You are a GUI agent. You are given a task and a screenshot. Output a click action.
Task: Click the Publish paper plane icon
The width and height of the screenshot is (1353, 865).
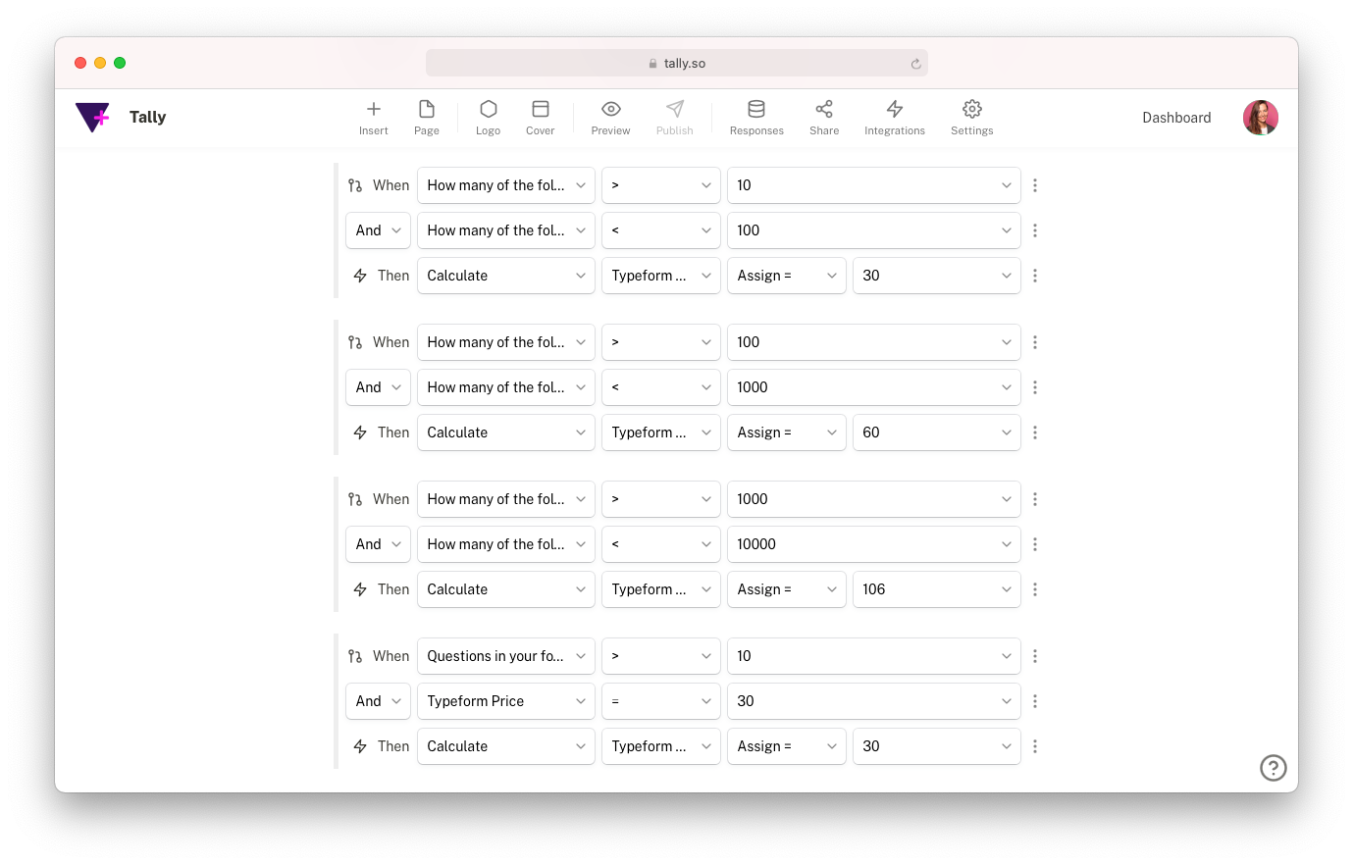675,109
